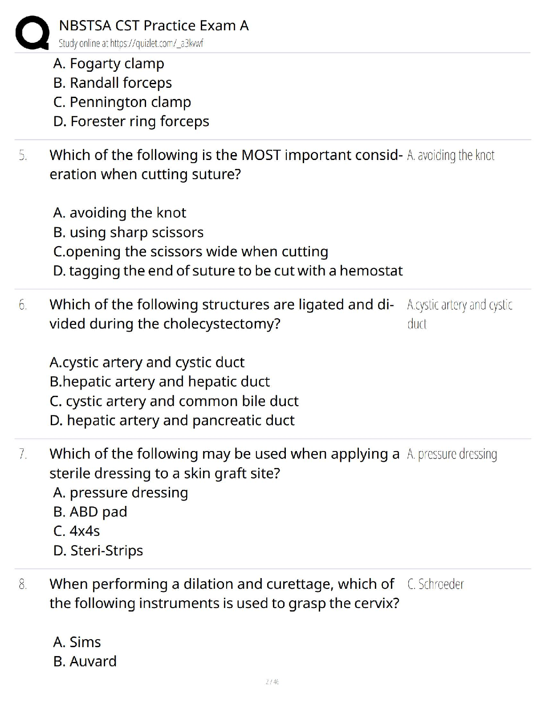
Task: Click option D about tagging suture with hemostat
Action: [x=228, y=271]
